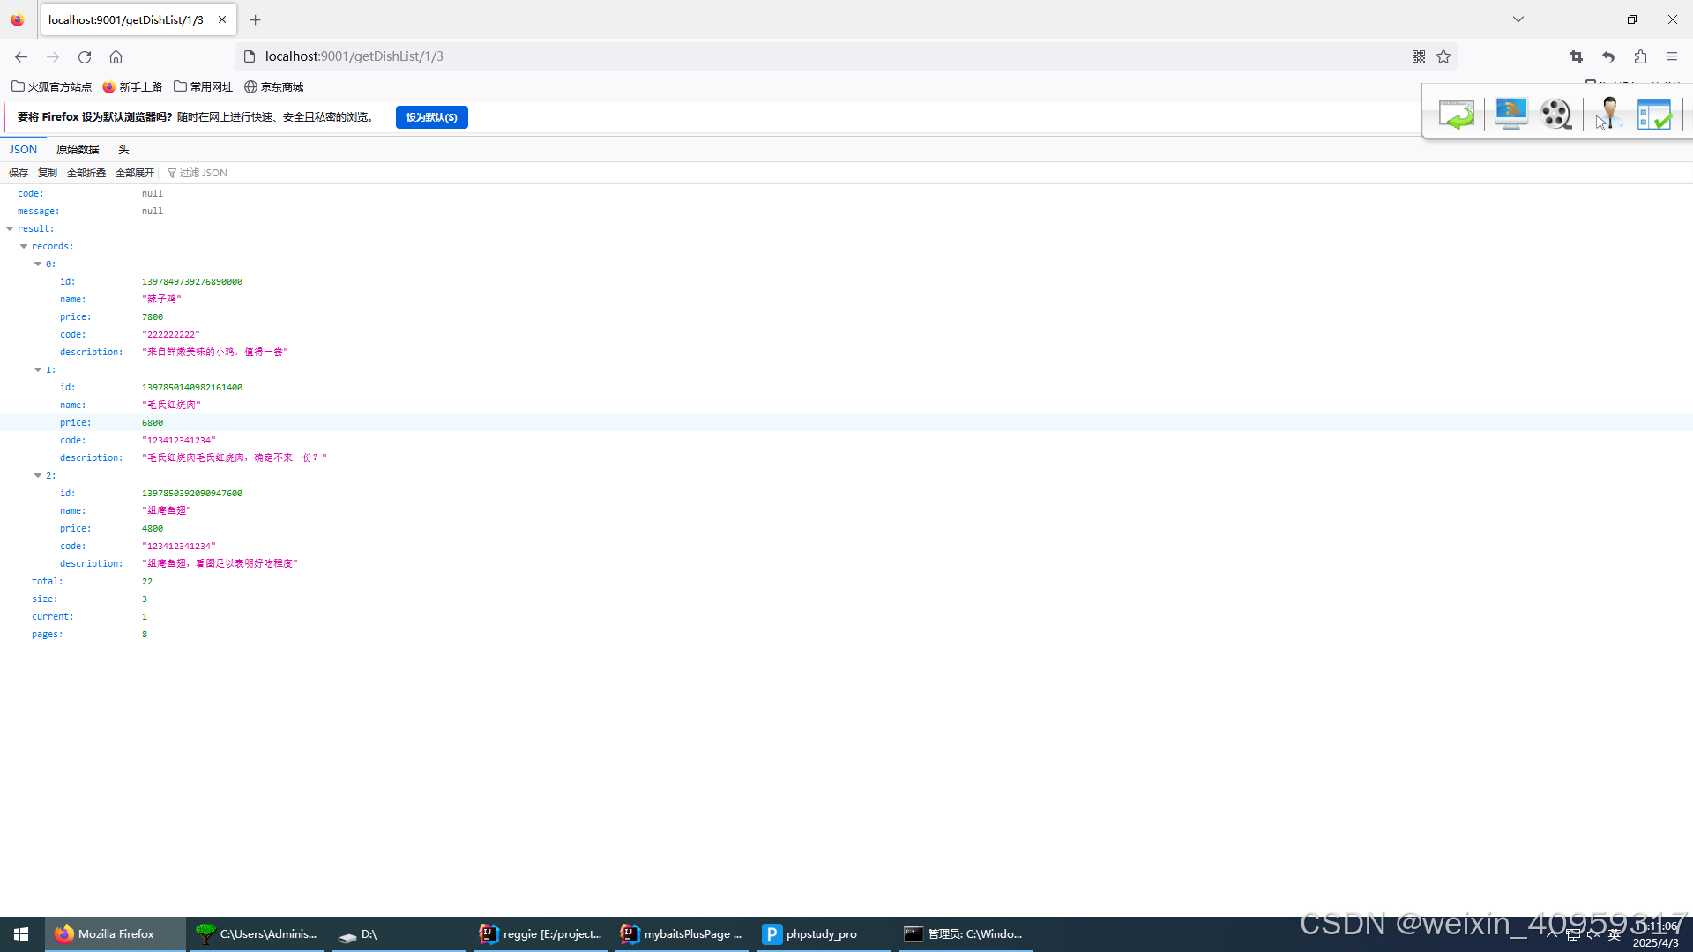Bookmark this page with the star icon
Screen dimensions: 1693x952
pos(1443,56)
